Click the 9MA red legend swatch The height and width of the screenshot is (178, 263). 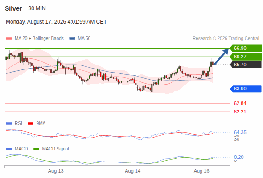pyautogui.click(x=30, y=124)
